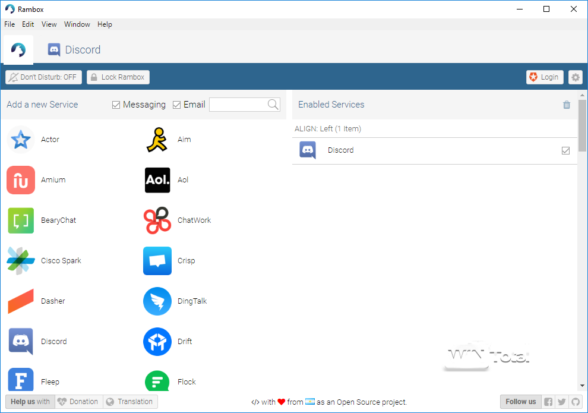Disable the enabled Discord service checkbox
Screen dimensions: 588x413
click(565, 150)
